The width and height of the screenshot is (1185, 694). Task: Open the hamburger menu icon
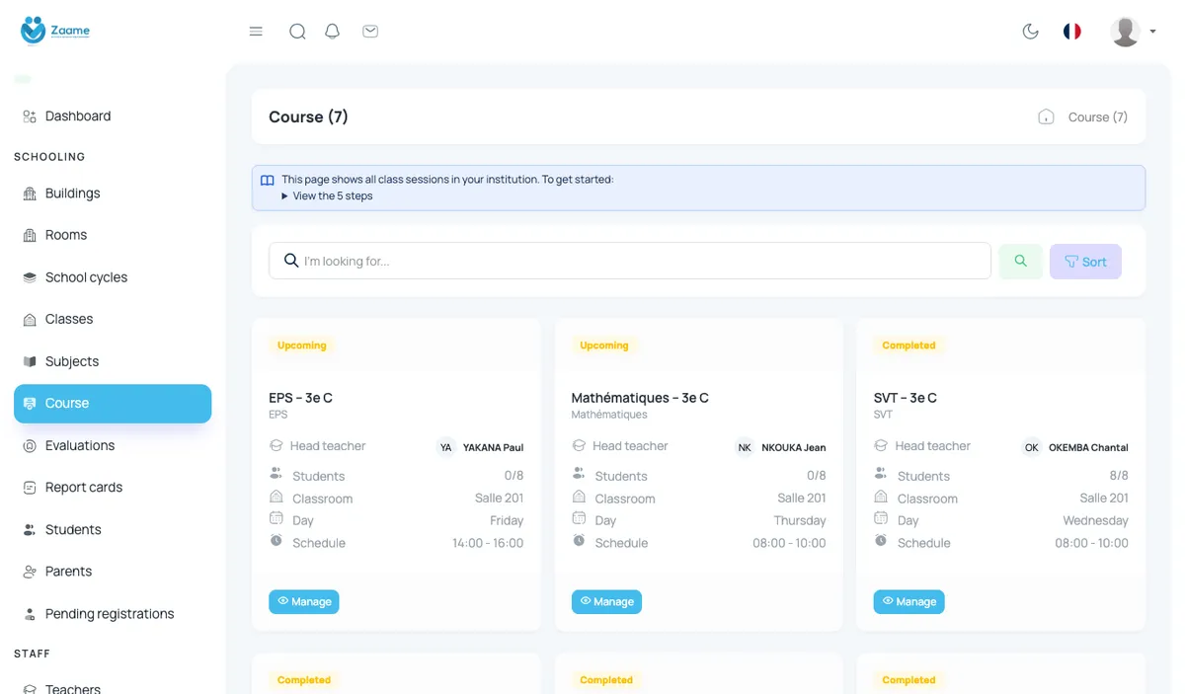click(x=256, y=32)
